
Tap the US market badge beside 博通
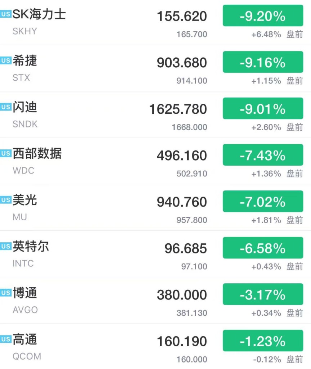[x=6, y=293]
